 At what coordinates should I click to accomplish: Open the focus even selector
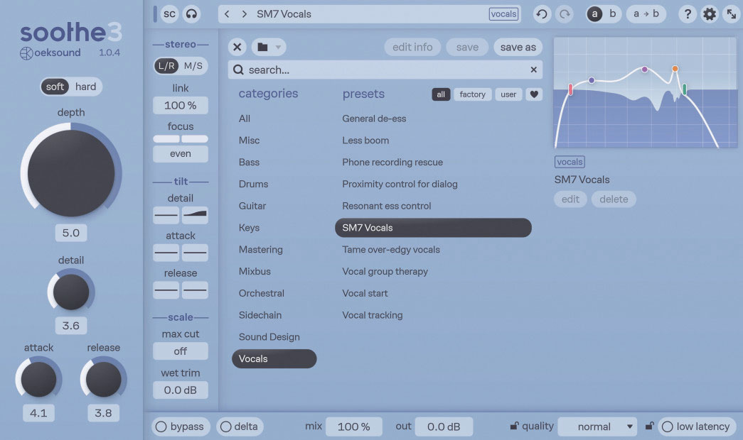click(181, 154)
